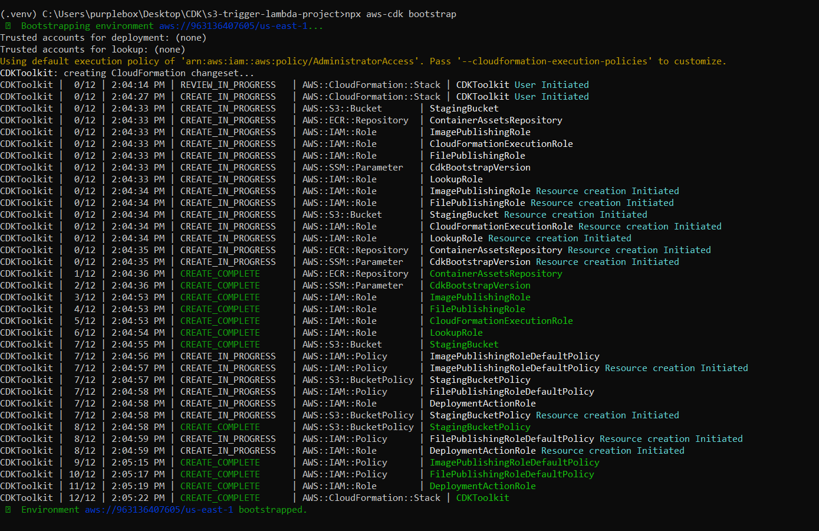Click the '11/12' progress counter
Viewport: 819px width, 531px height.
82,486
